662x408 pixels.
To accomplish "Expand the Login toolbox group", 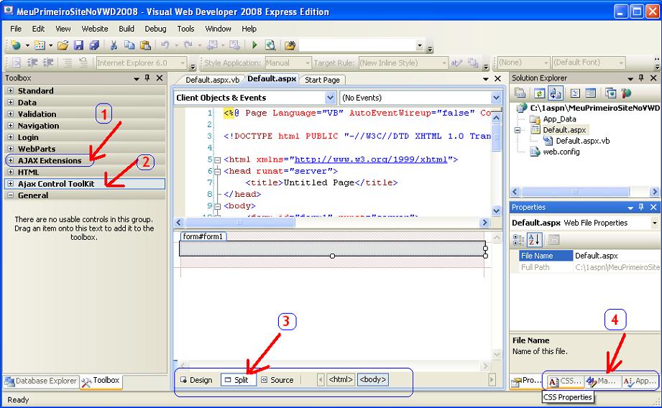I will 11,137.
